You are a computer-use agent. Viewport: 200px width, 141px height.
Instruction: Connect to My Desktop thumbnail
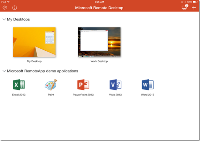pos(34,42)
